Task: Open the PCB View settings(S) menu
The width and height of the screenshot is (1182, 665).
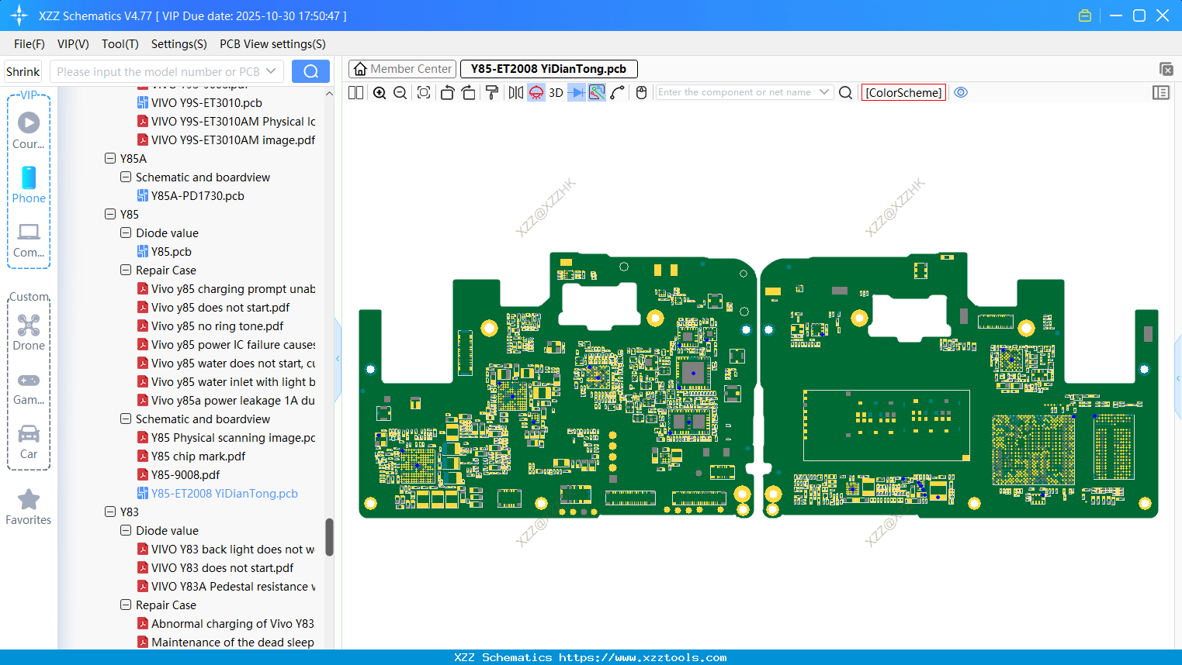Action: [272, 44]
